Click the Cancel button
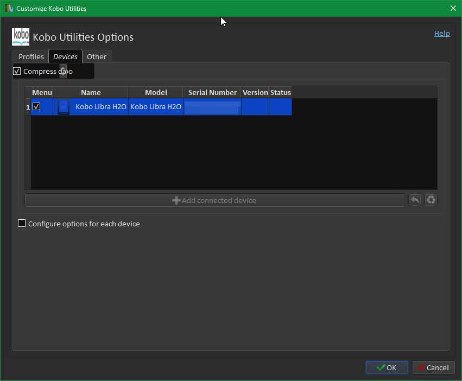 coord(433,367)
